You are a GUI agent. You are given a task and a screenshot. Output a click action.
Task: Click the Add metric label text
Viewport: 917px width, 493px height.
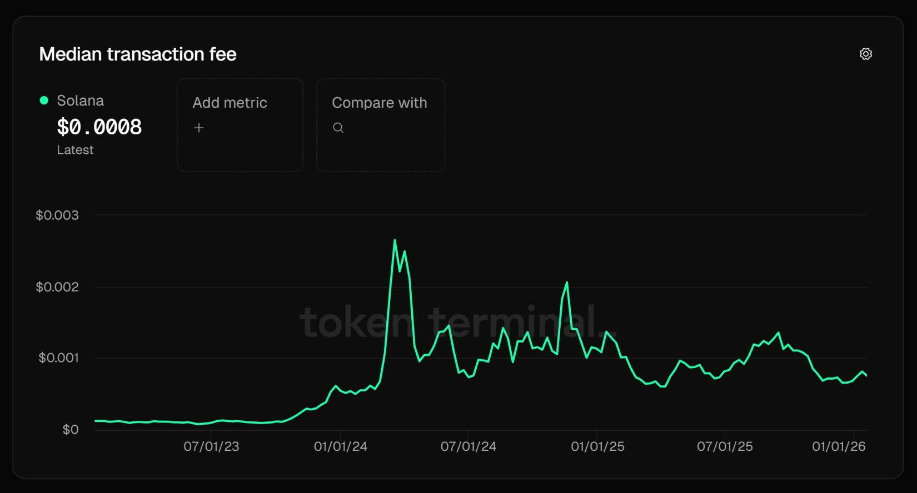(x=230, y=103)
